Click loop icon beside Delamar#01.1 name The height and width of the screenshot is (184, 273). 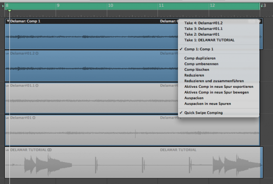point(7,85)
